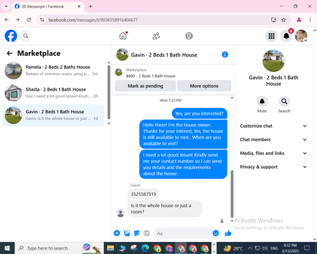Screen dimensions: 317x254
Task: Open more actions plus icon in composer
Action: (x=117, y=233)
